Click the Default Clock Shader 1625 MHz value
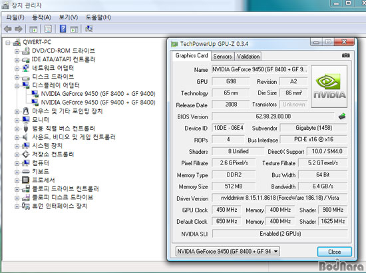 [333, 221]
